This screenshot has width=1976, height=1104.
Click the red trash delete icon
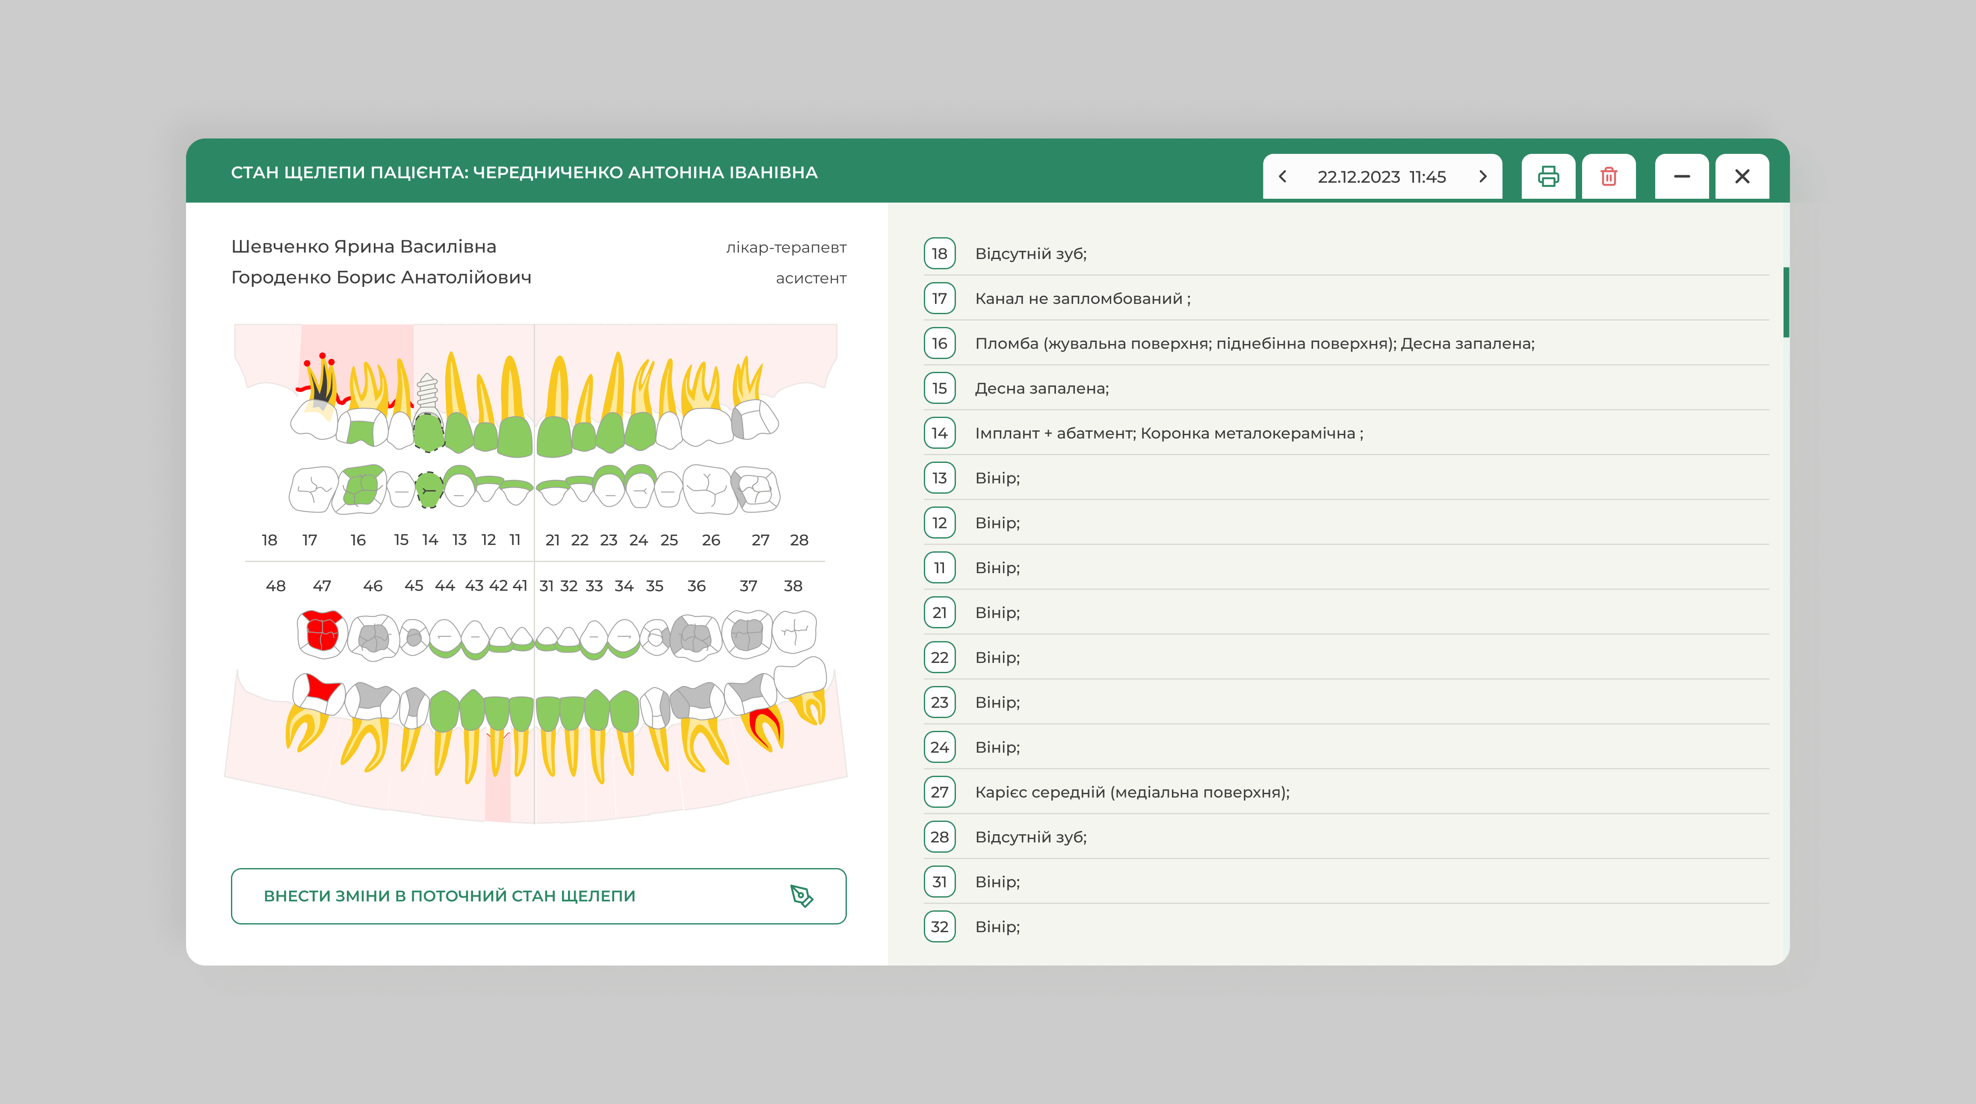pos(1609,177)
